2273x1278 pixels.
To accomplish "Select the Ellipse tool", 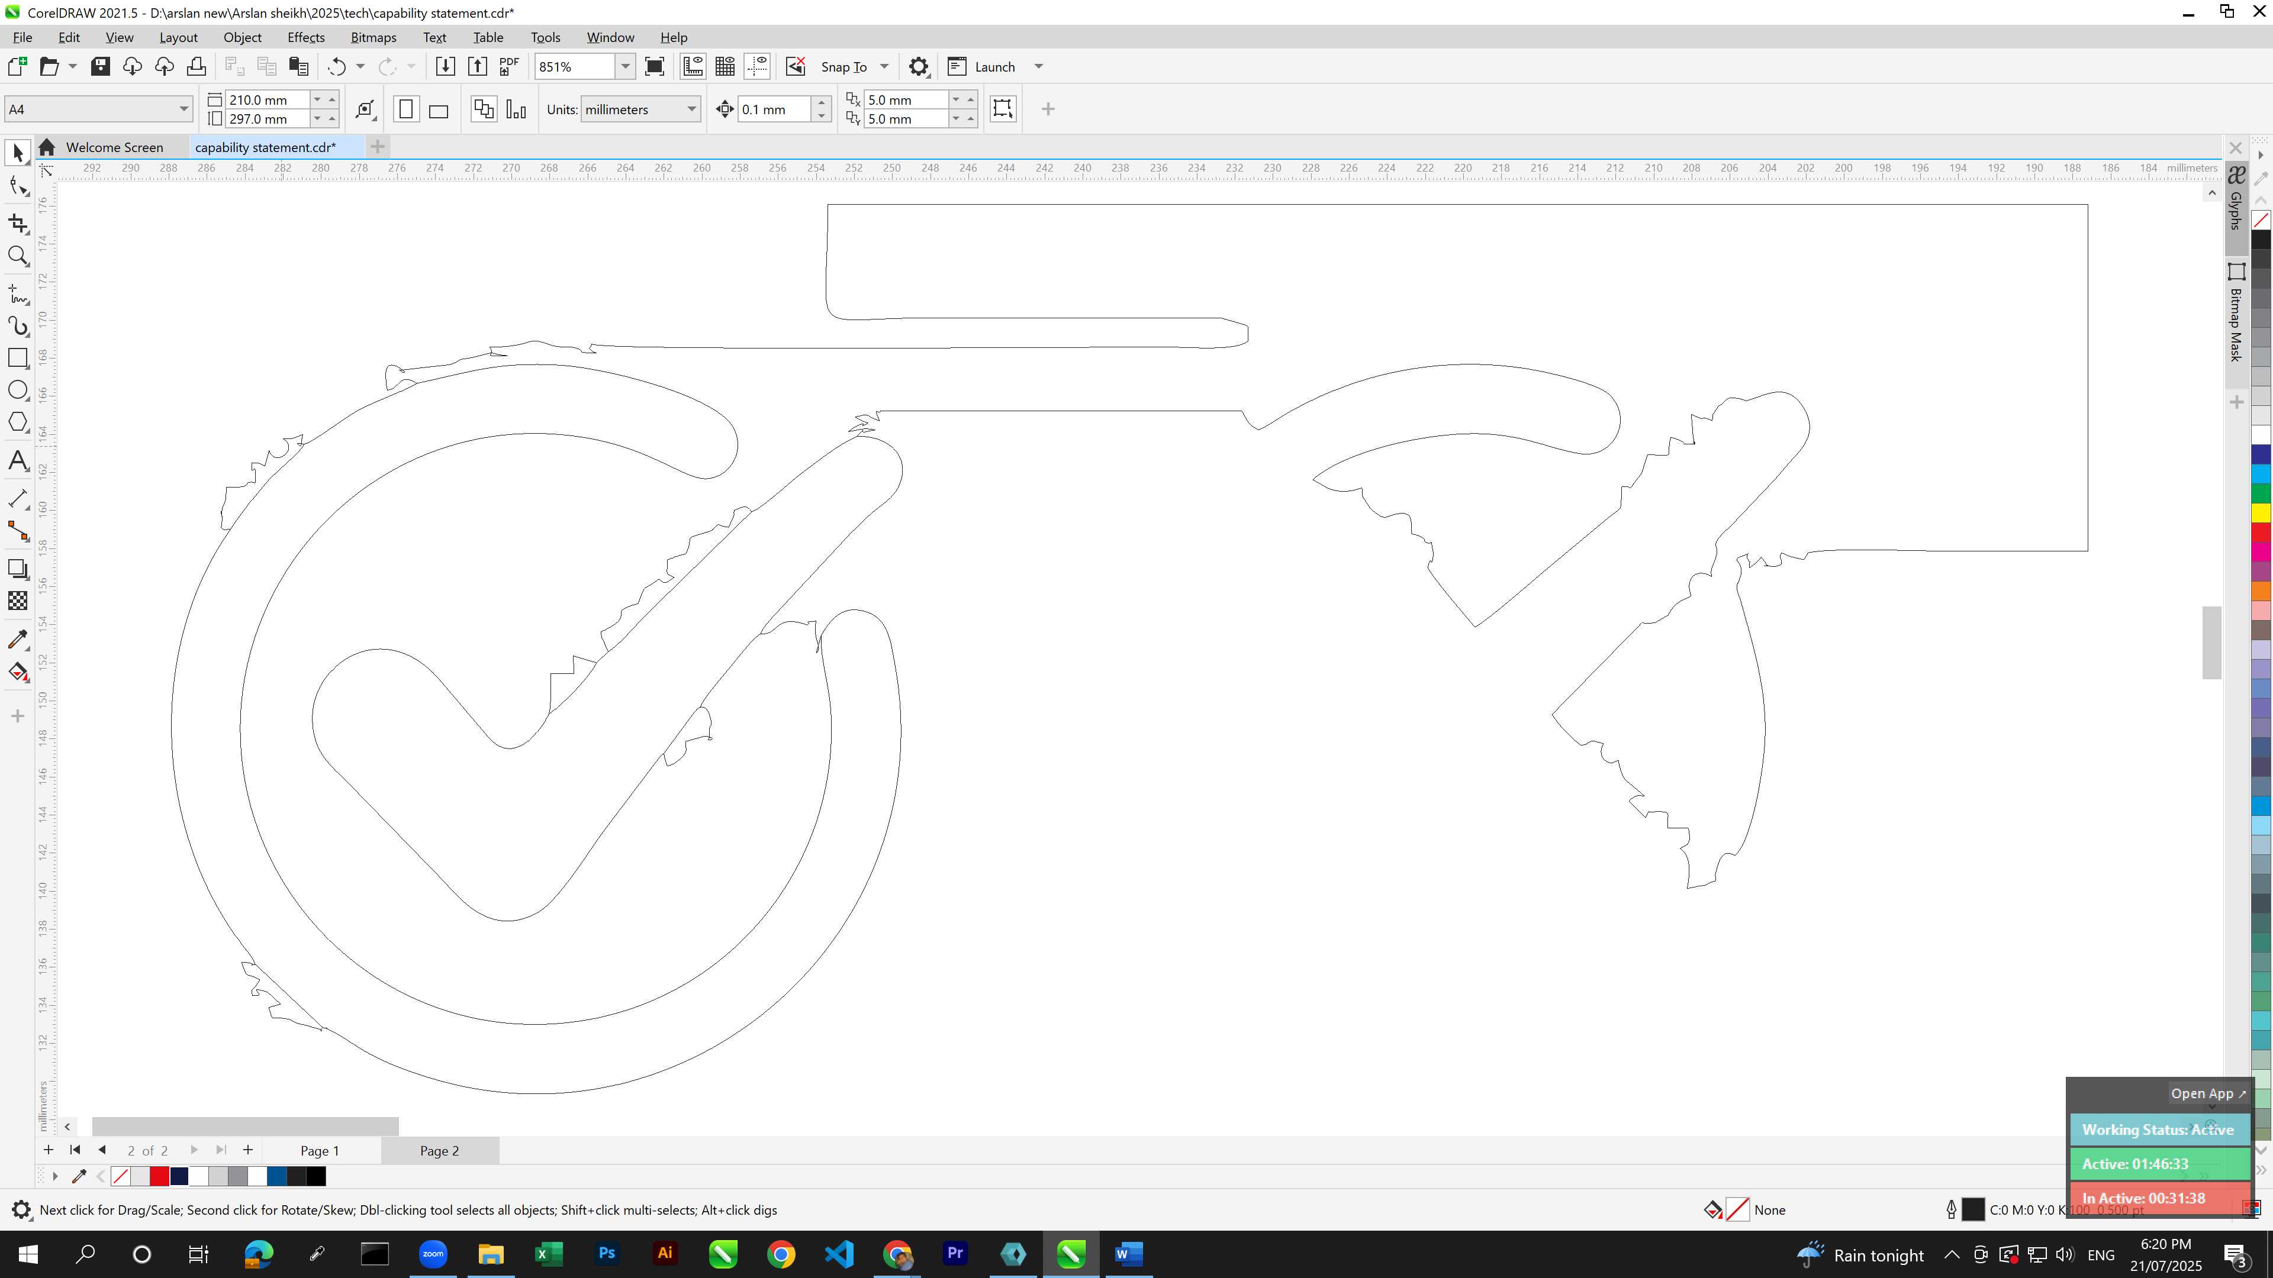I will point(18,390).
